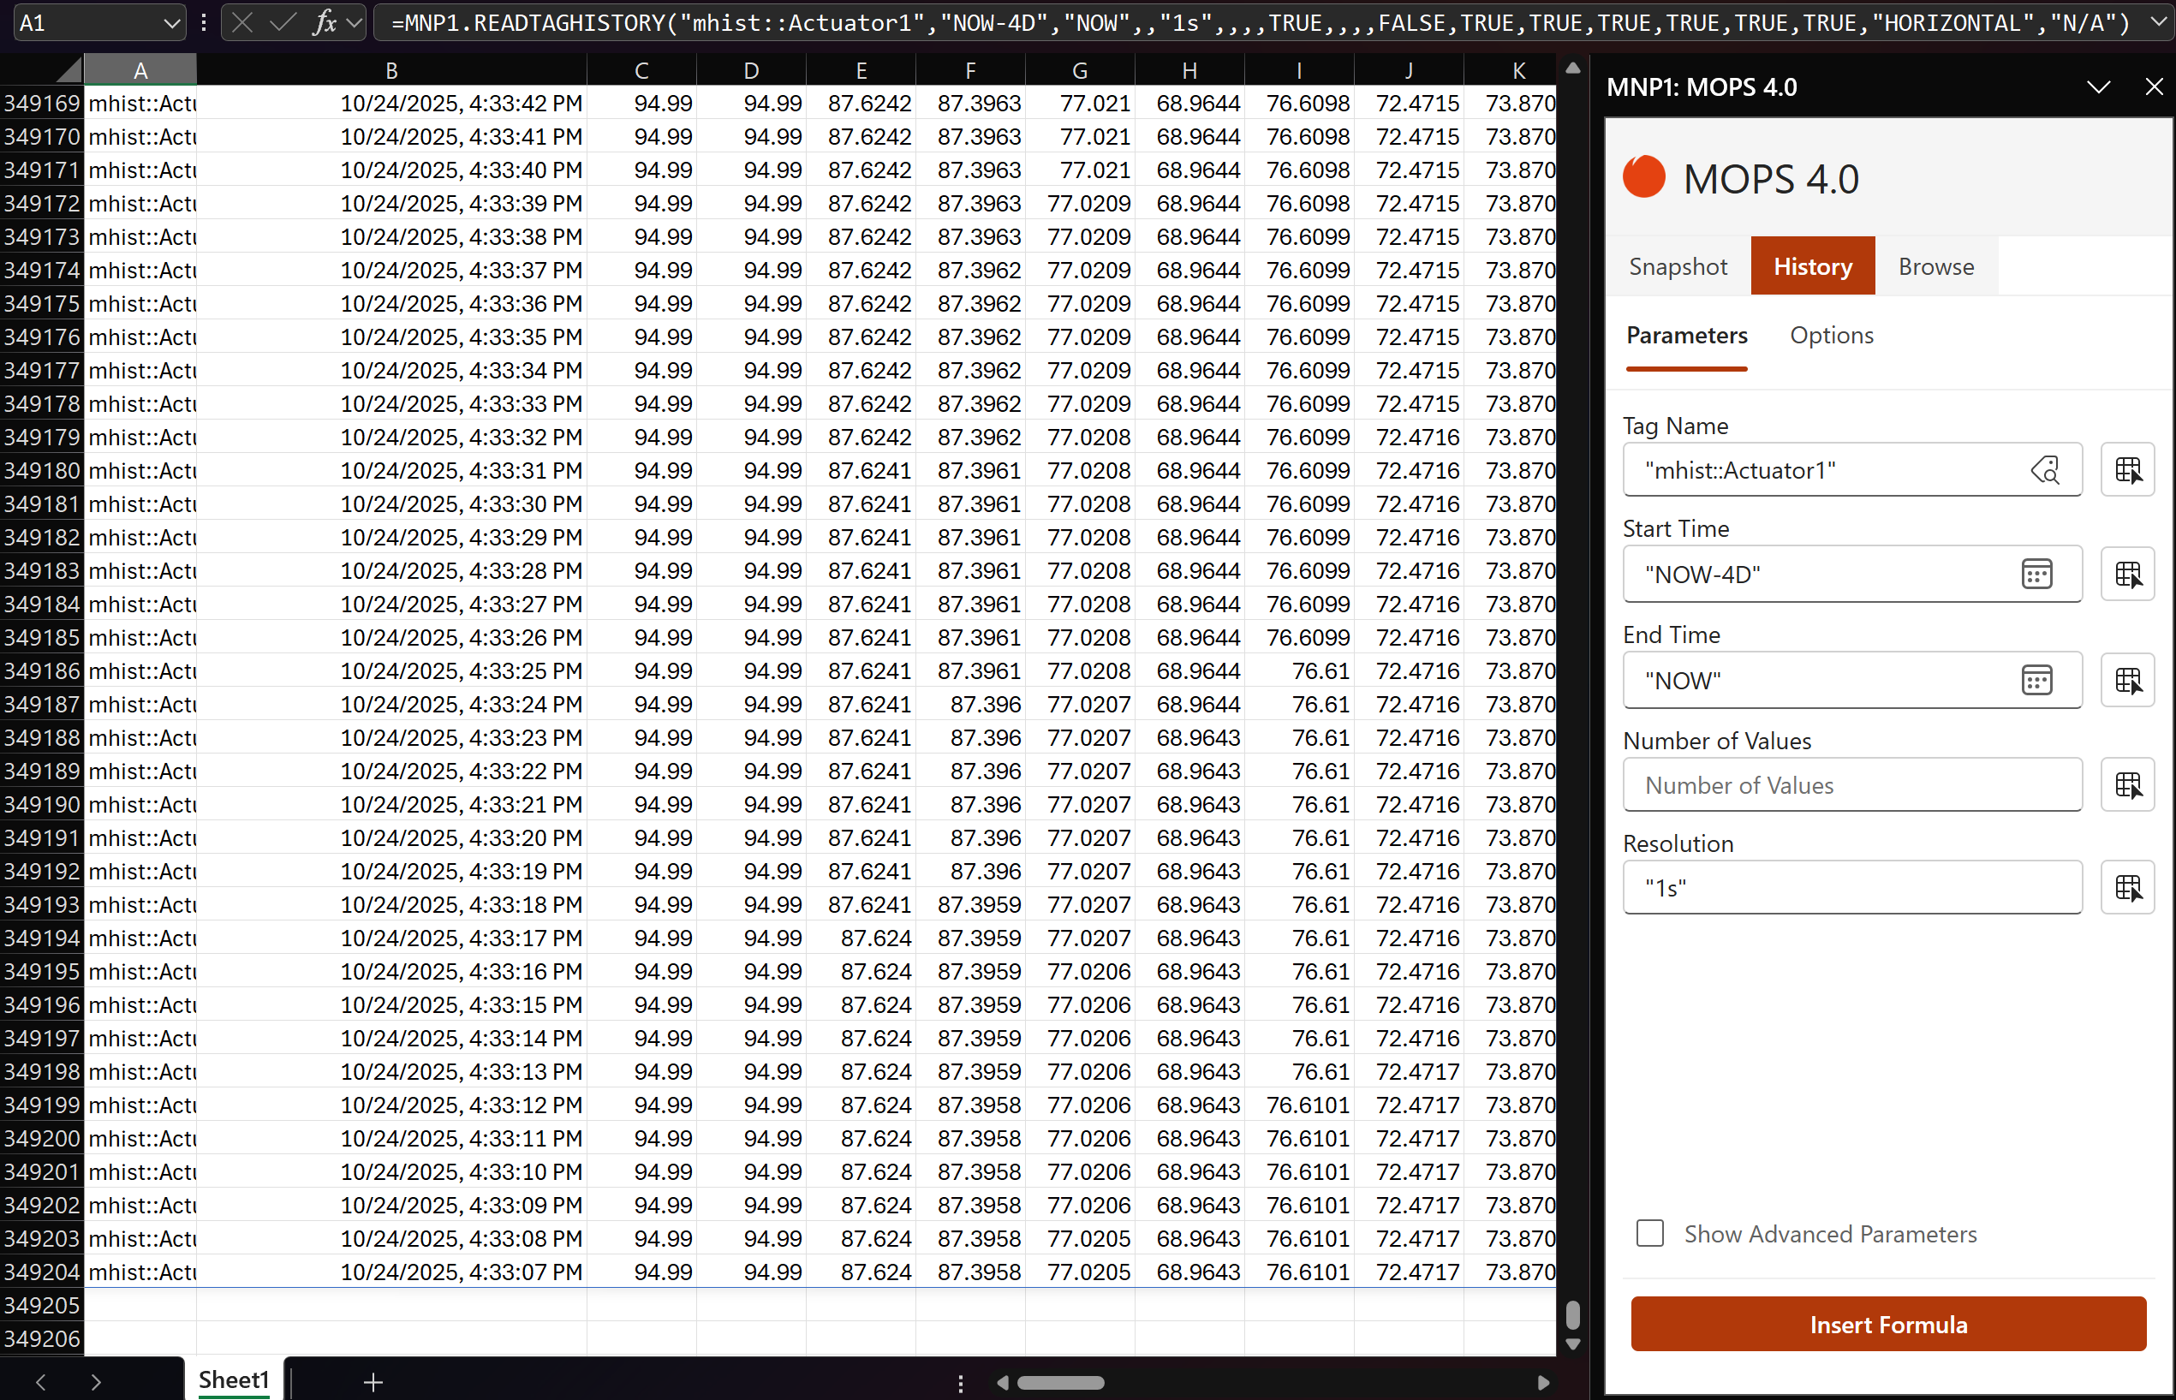Switch to Options sub-tab

point(1832,336)
